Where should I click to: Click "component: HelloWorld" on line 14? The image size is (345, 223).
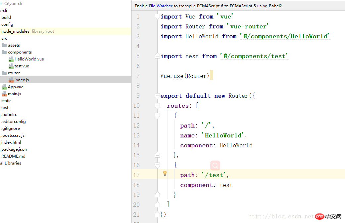click(x=216, y=145)
